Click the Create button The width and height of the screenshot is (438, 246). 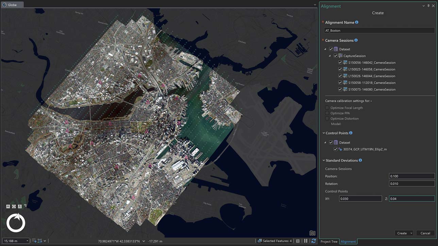pyautogui.click(x=402, y=233)
